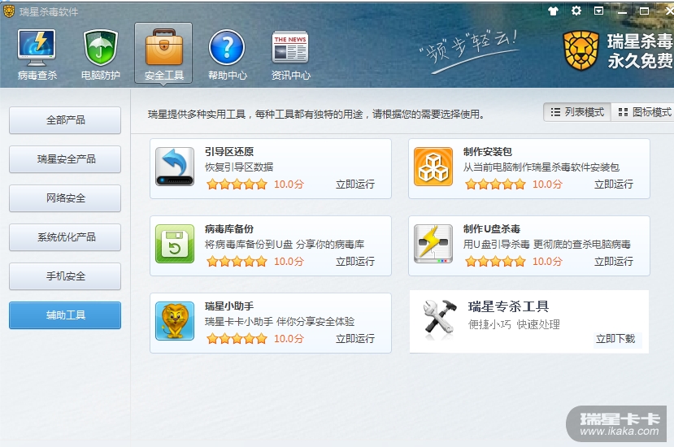674x447 pixels.
Task: Click 立即下载 for 瑞星专杀工具
Action: 615,339
